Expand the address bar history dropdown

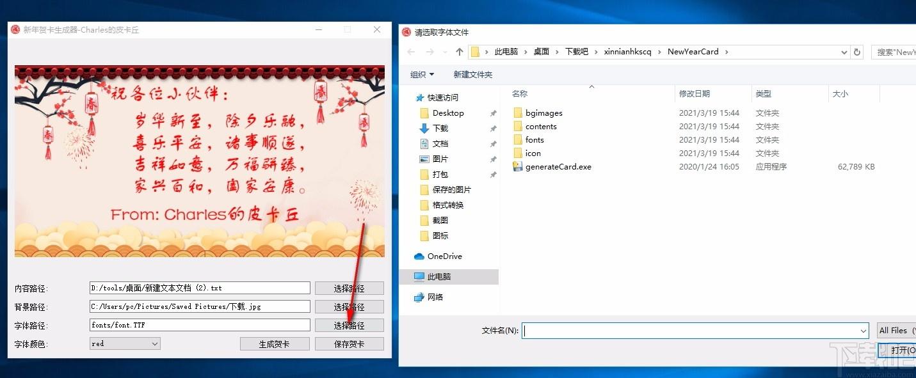pyautogui.click(x=844, y=52)
